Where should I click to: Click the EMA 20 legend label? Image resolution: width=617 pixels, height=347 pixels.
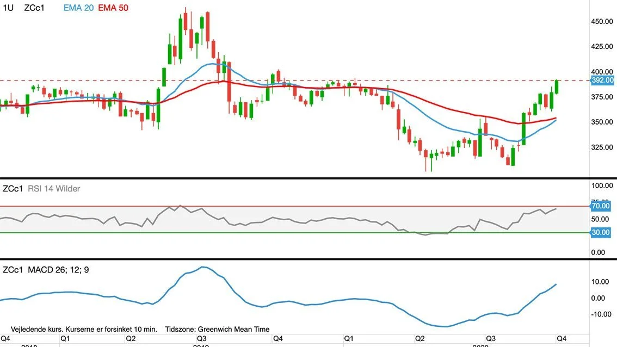tap(78, 8)
